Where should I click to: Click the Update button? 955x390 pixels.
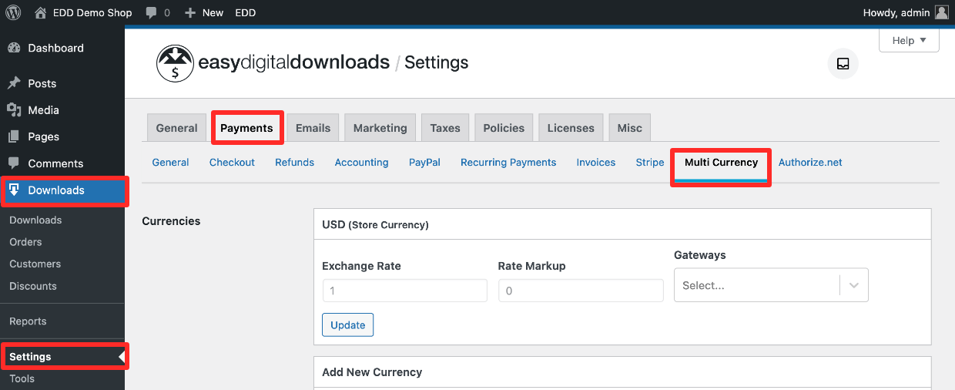click(347, 325)
